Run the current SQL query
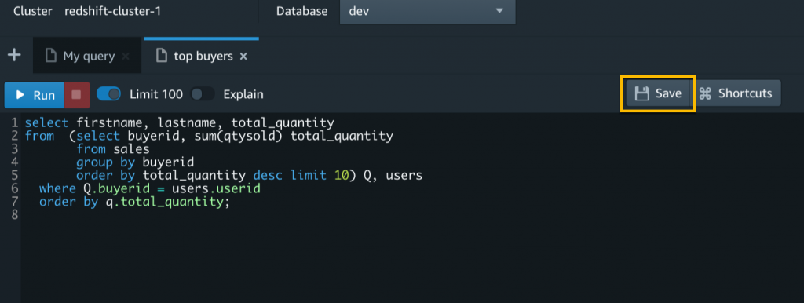The width and height of the screenshot is (804, 303). [x=35, y=95]
